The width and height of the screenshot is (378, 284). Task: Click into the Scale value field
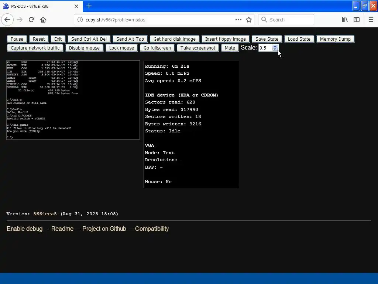265,48
